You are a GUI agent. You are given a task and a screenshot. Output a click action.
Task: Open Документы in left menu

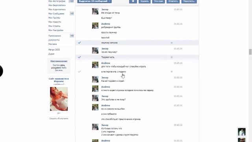point(54,40)
